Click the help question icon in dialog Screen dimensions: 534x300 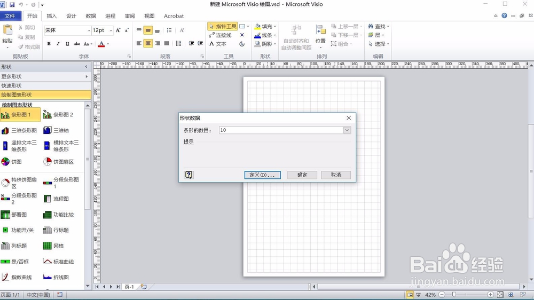[189, 175]
